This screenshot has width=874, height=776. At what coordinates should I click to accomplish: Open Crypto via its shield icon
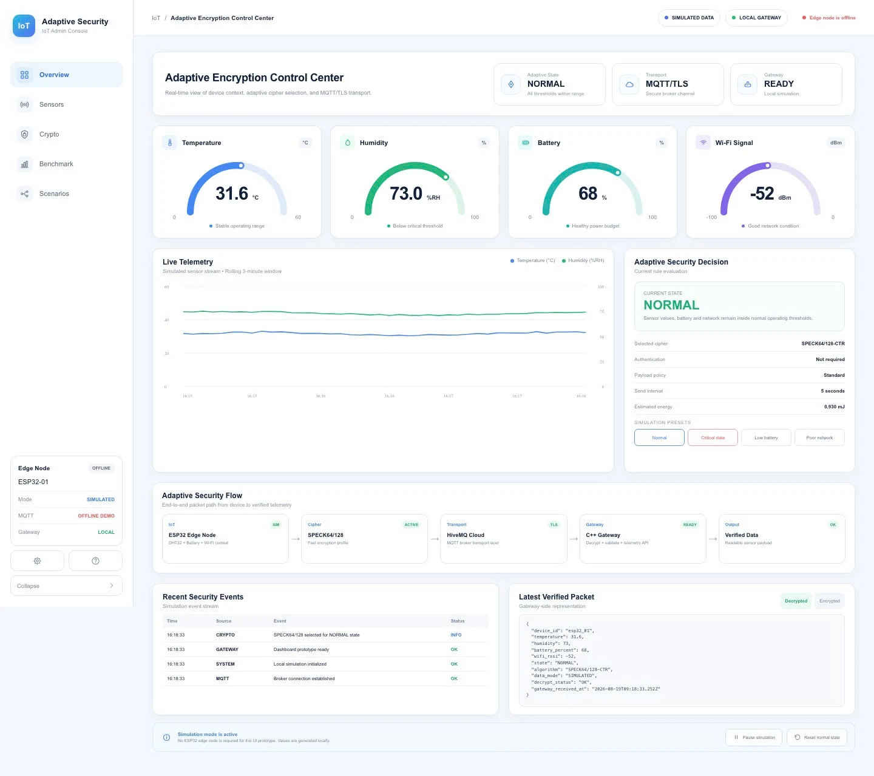click(24, 134)
